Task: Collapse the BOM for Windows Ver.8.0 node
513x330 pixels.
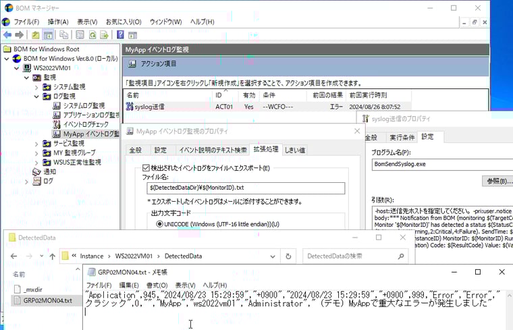Action: click(7, 59)
